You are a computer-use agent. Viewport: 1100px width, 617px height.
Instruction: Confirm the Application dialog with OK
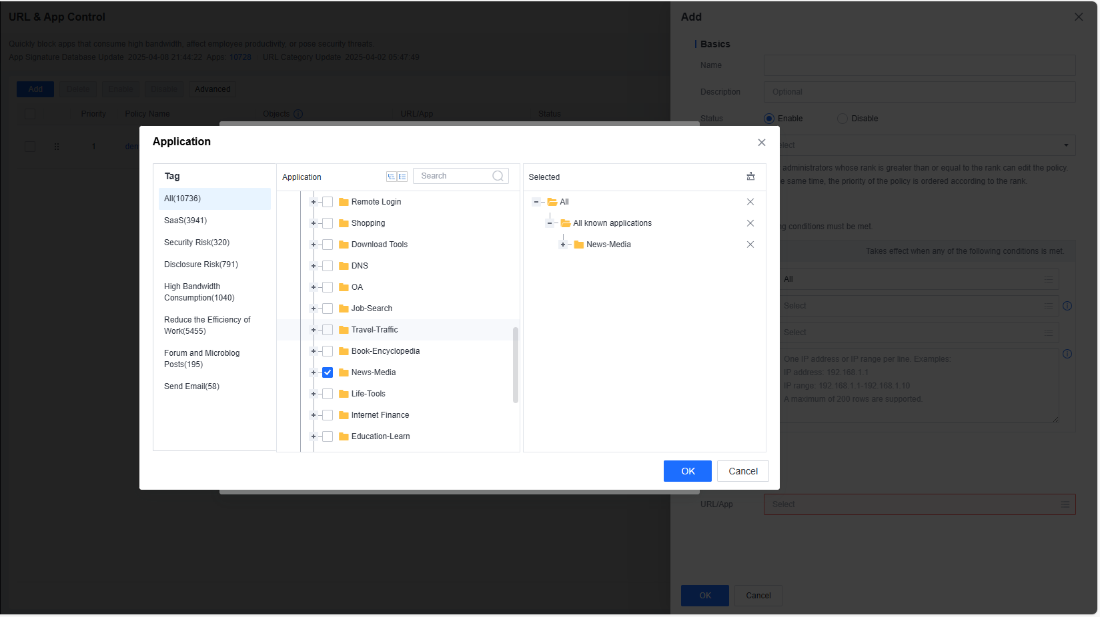[x=688, y=471]
